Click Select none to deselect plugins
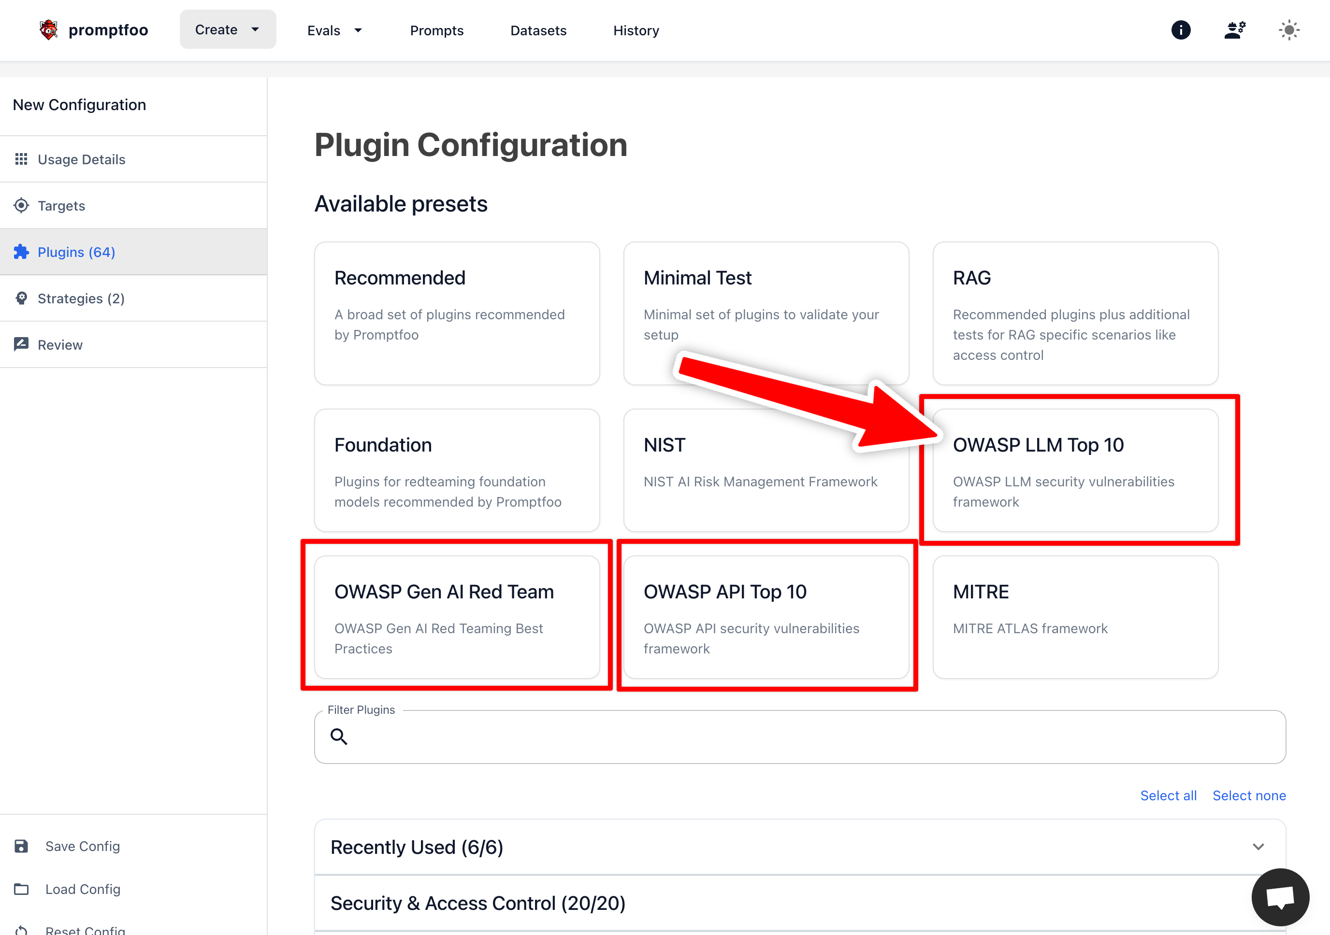 pos(1249,795)
